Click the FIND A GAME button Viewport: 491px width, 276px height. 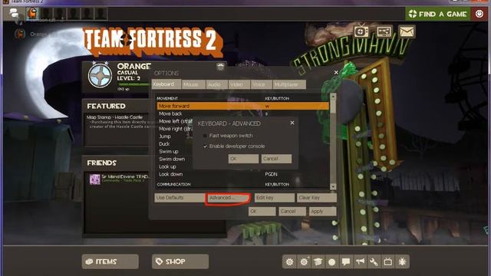438,14
